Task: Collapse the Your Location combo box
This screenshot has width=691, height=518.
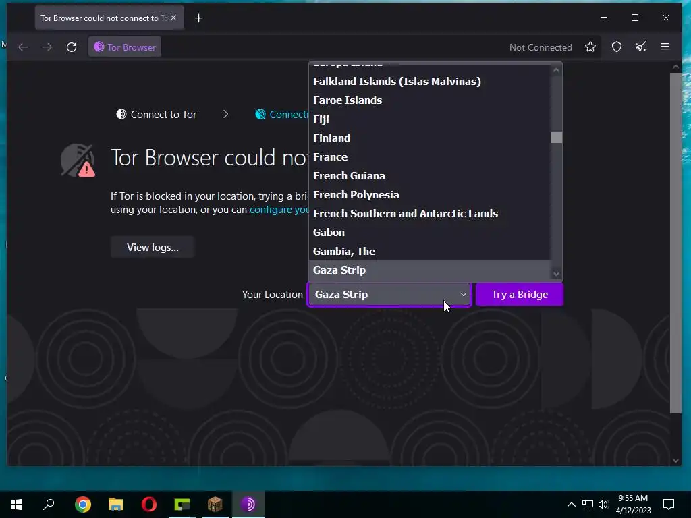Action: point(389,295)
